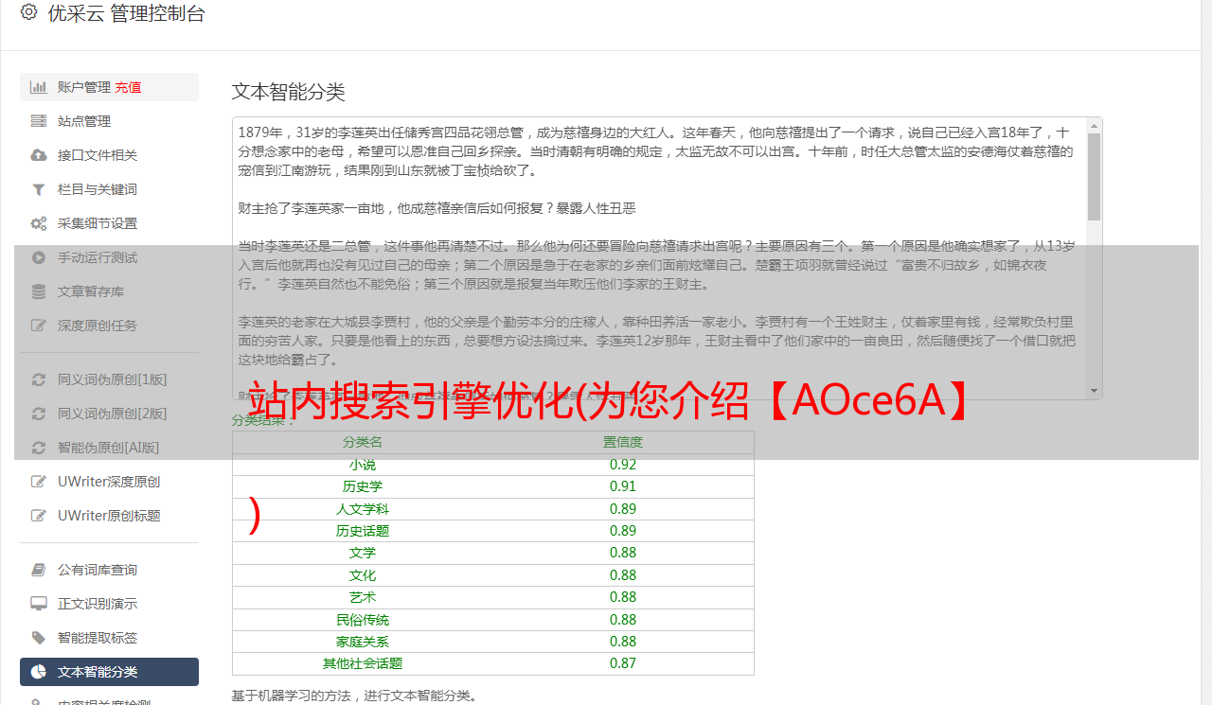The image size is (1212, 705).
Task: Click the 0.87 confidence value
Action: [623, 663]
